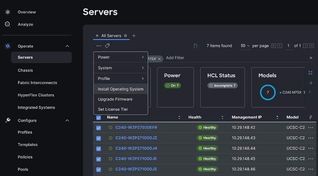Open row actions for C240-WZP27100DJE
The height and width of the screenshot is (176, 318).
pyautogui.click(x=311, y=159)
